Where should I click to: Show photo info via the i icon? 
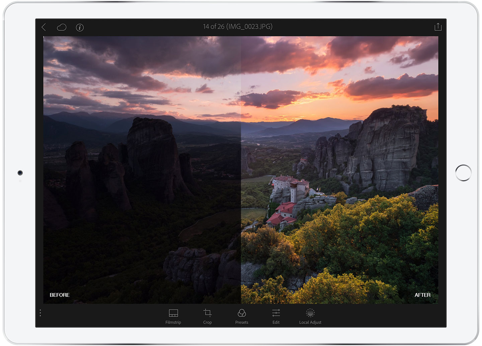(80, 27)
